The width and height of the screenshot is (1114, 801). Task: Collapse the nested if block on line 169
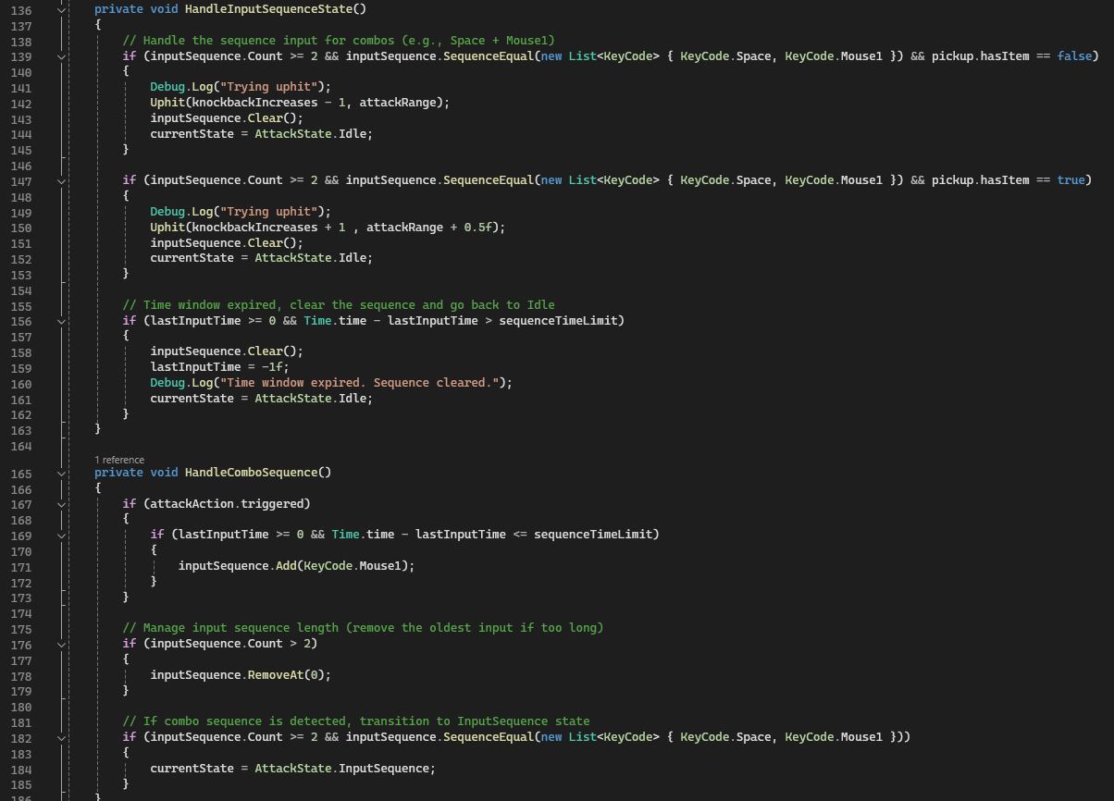point(62,535)
